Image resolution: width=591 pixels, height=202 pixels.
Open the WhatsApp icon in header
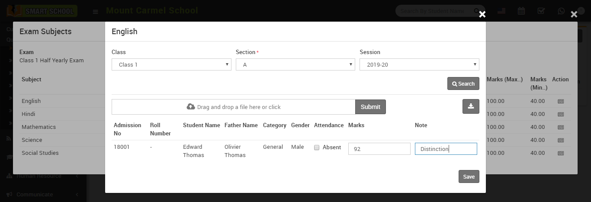(x=561, y=11)
